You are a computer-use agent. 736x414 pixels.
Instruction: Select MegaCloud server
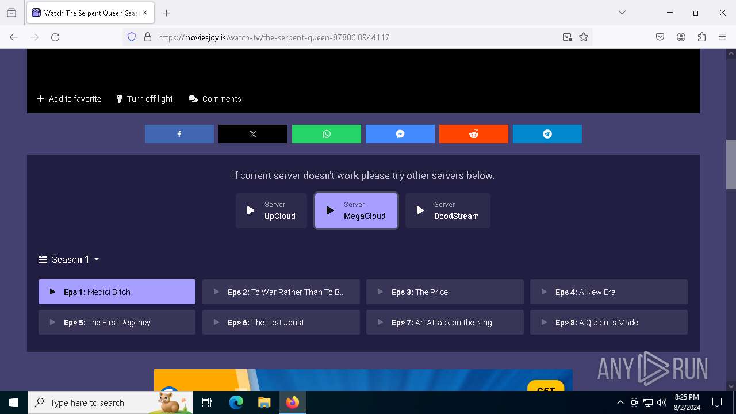tap(356, 210)
